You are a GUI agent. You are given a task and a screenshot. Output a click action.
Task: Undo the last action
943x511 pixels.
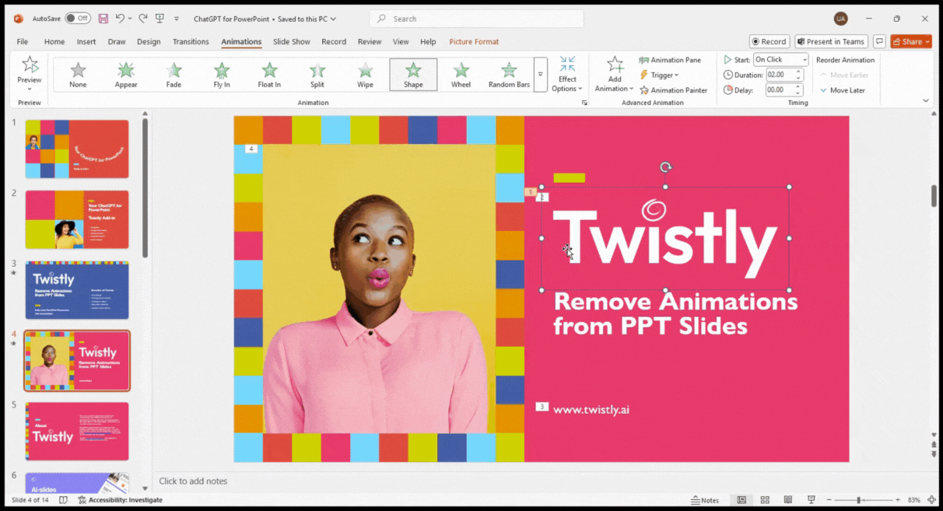(120, 18)
